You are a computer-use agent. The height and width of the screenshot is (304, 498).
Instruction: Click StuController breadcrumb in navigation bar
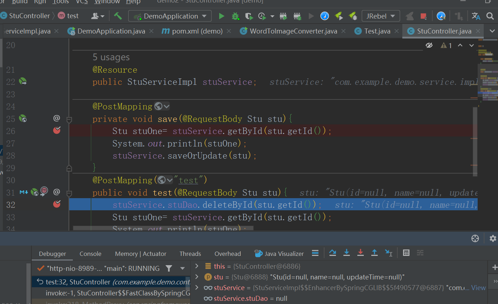click(x=25, y=16)
